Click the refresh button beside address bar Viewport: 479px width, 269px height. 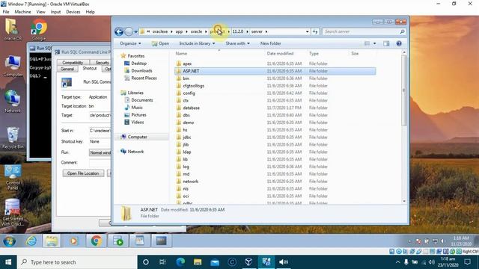click(315, 31)
